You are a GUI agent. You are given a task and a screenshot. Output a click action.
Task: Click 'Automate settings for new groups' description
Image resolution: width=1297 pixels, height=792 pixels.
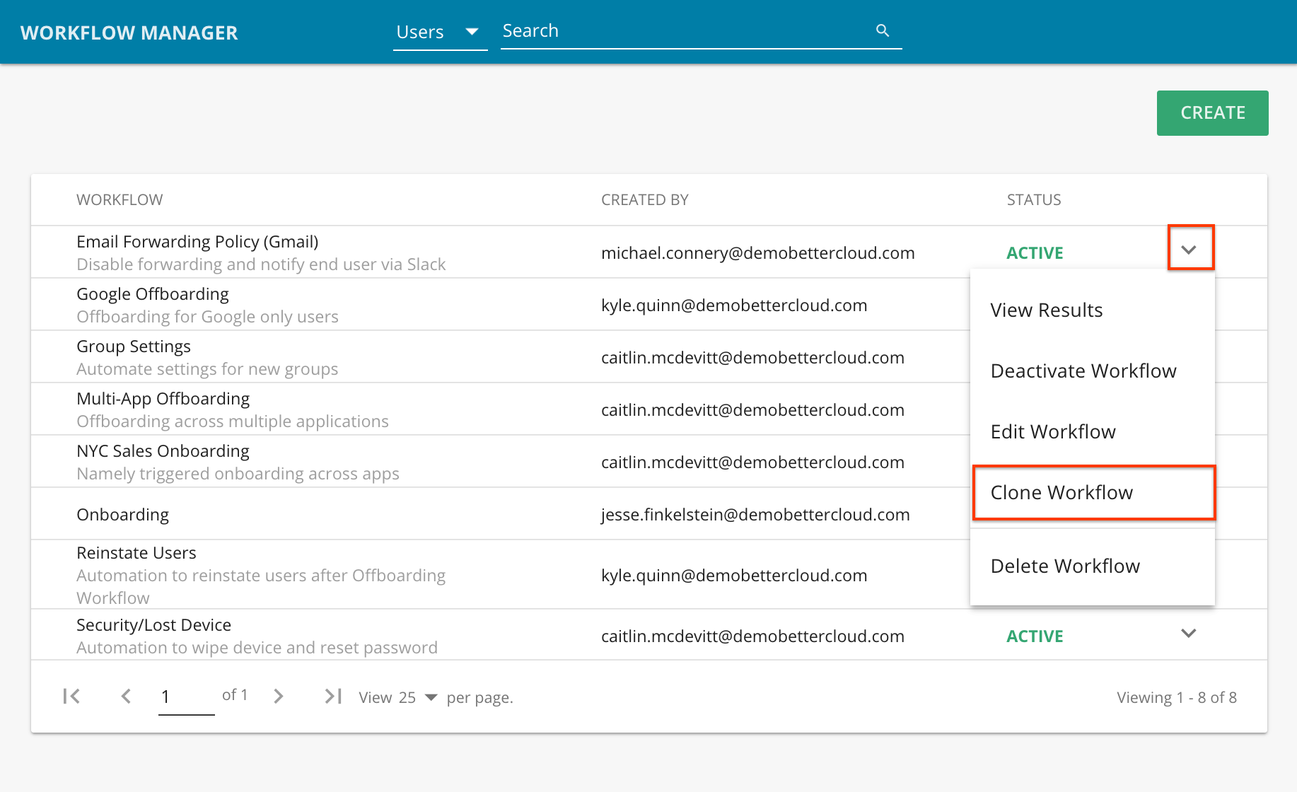(x=207, y=369)
